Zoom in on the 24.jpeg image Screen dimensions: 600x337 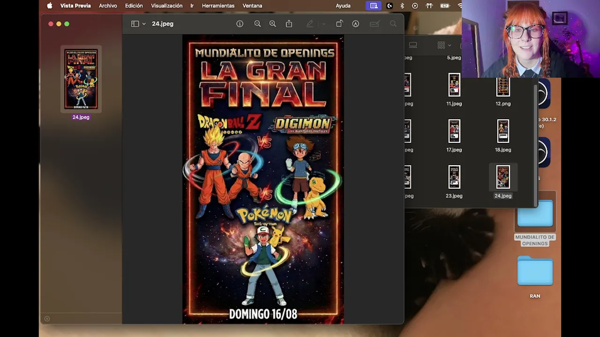click(x=273, y=24)
